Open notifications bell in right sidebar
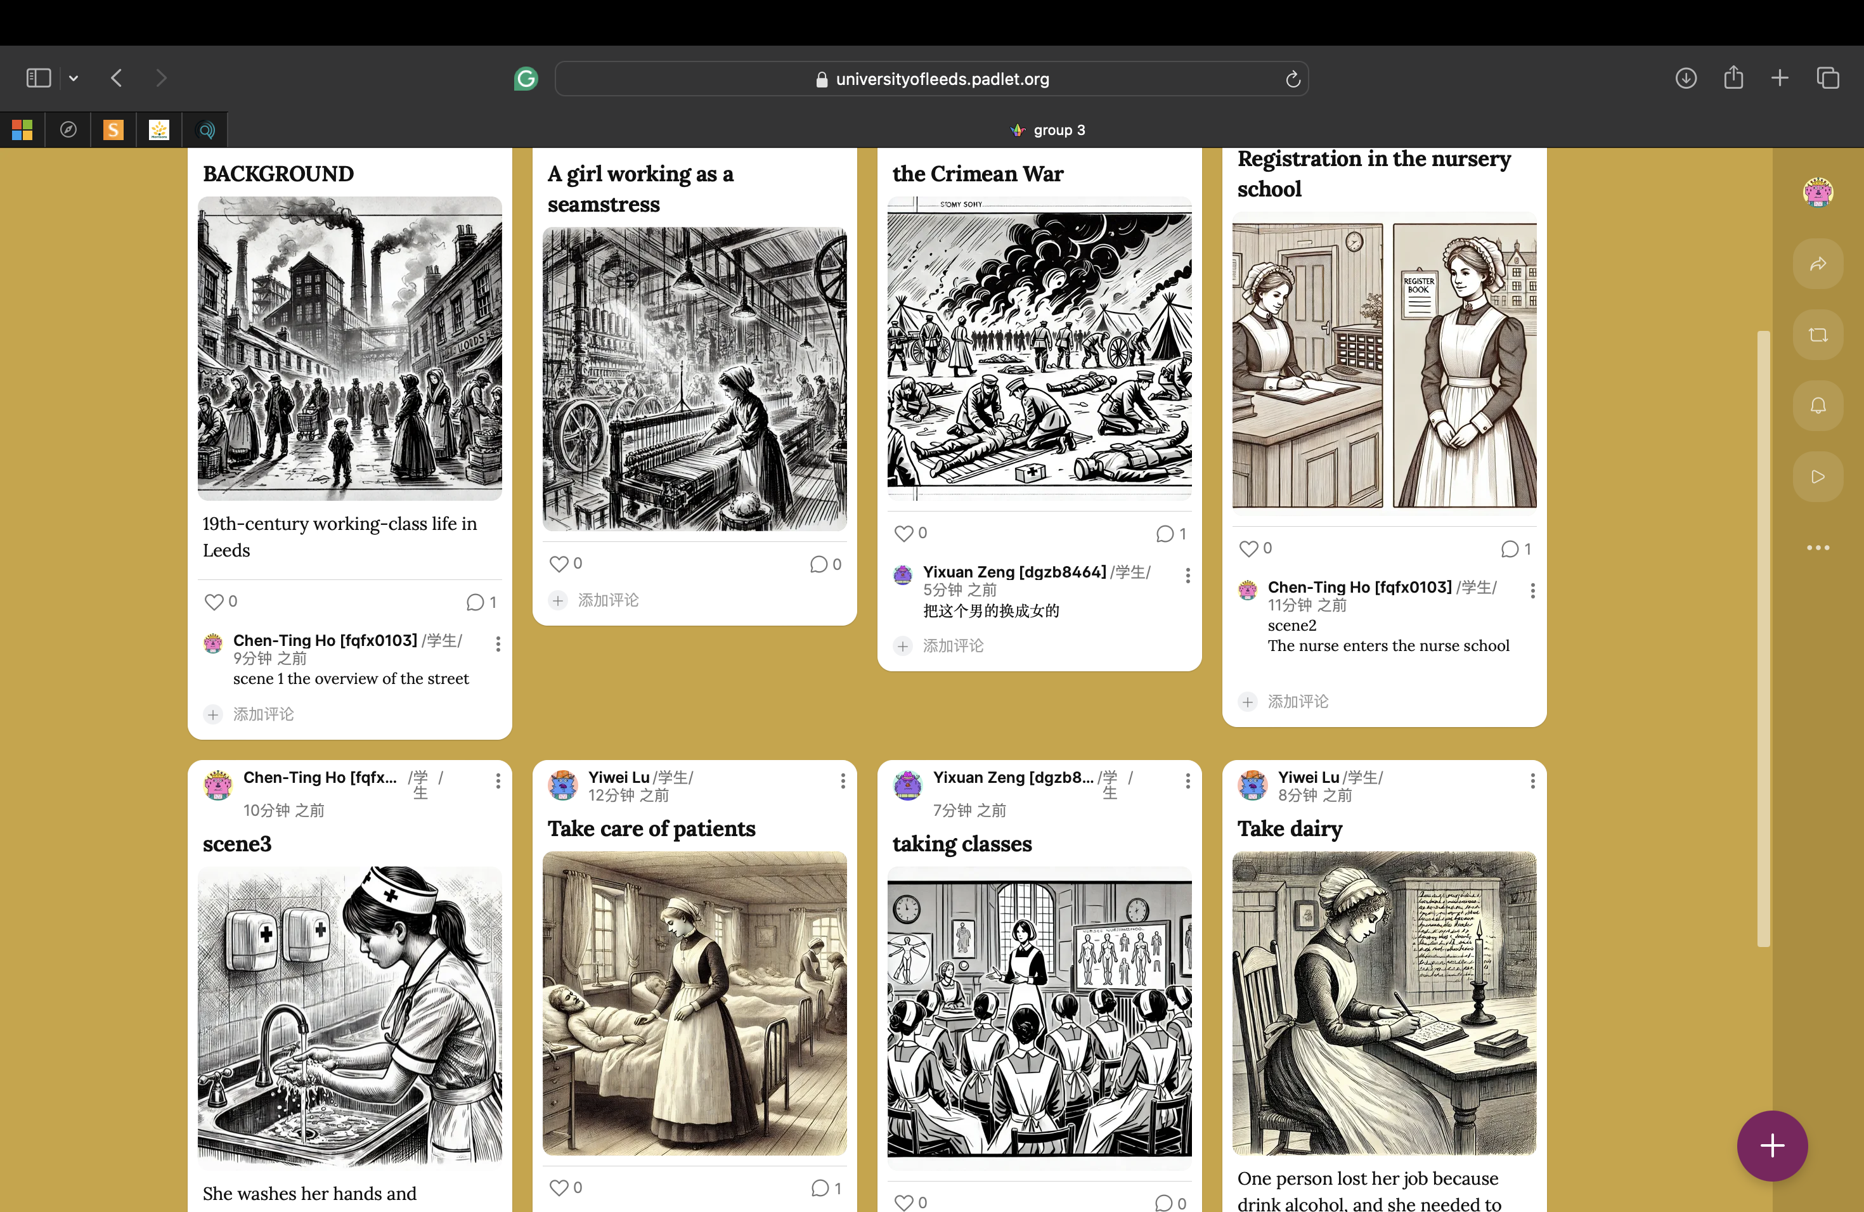1864x1212 pixels. point(1818,406)
